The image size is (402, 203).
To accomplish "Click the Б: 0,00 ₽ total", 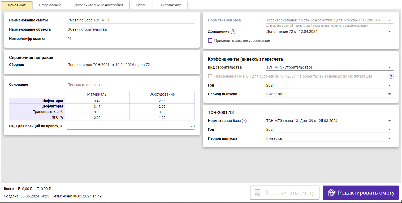I will point(25,189).
